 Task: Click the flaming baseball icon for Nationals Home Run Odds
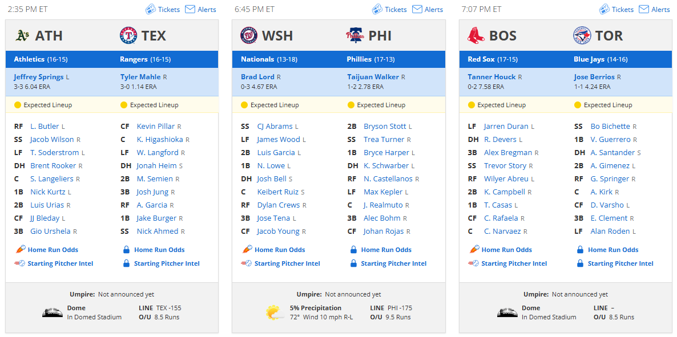pos(247,249)
